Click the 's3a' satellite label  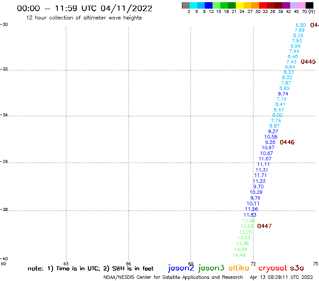tap(297, 268)
